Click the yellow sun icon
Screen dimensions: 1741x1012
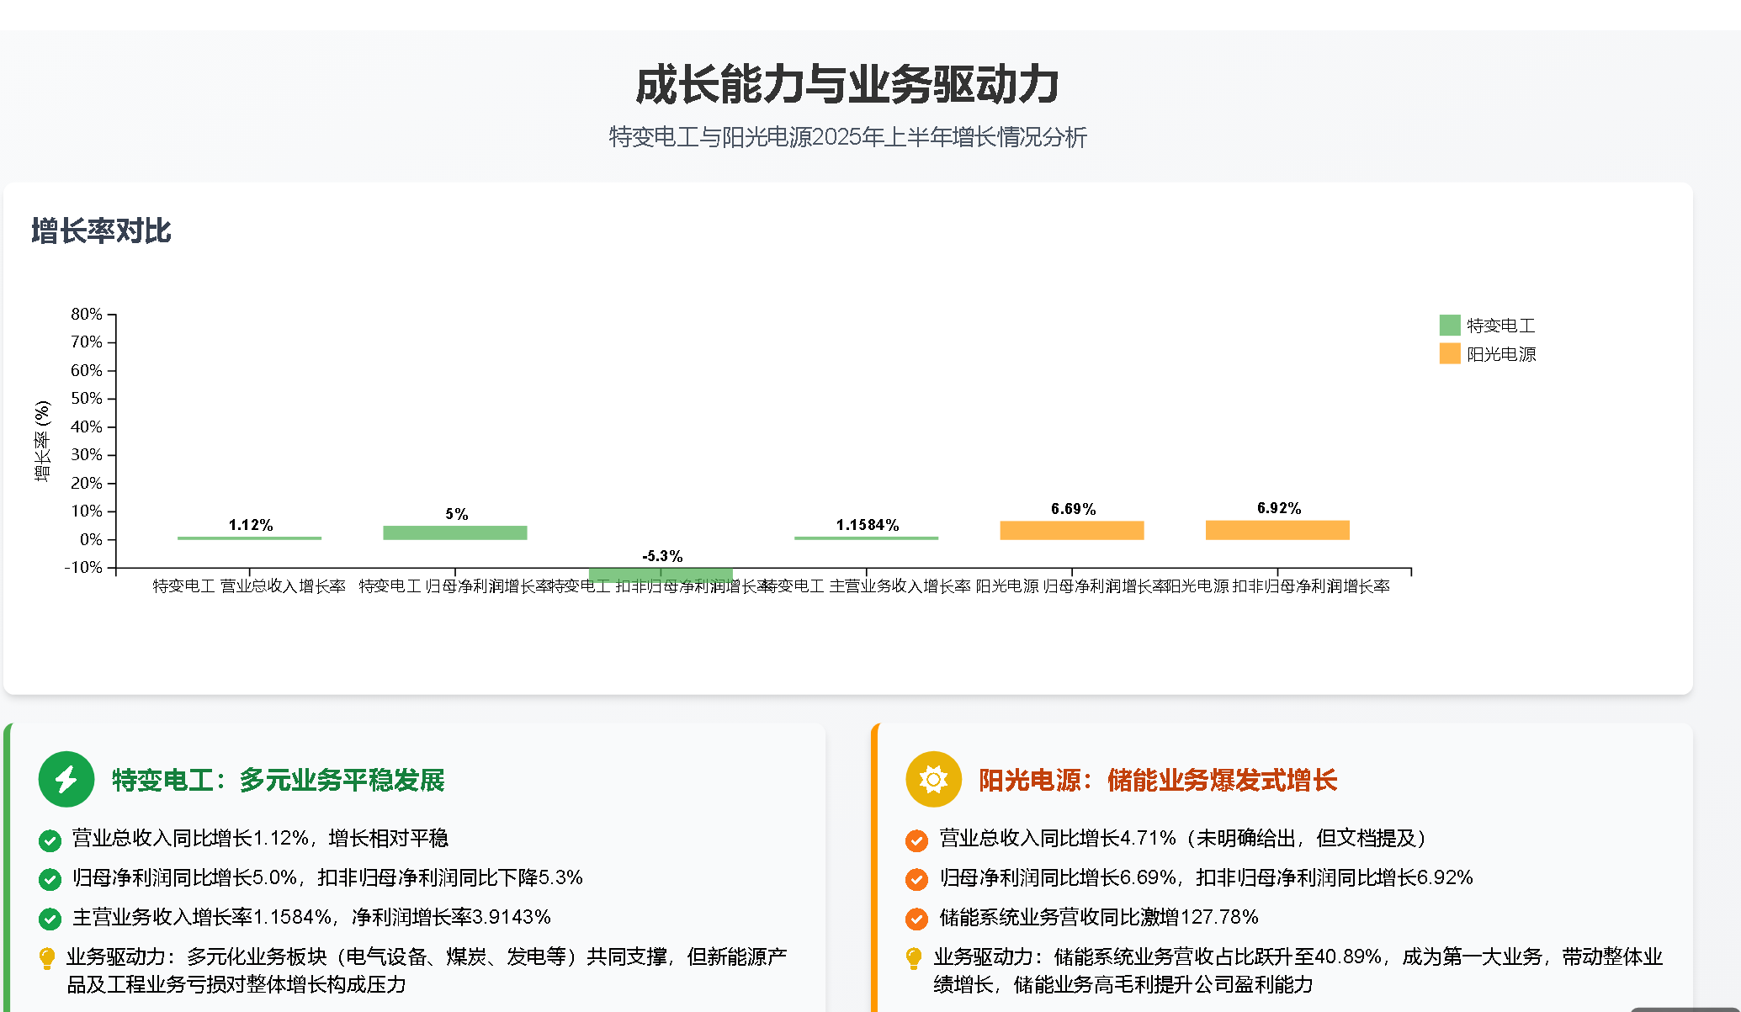(x=932, y=779)
